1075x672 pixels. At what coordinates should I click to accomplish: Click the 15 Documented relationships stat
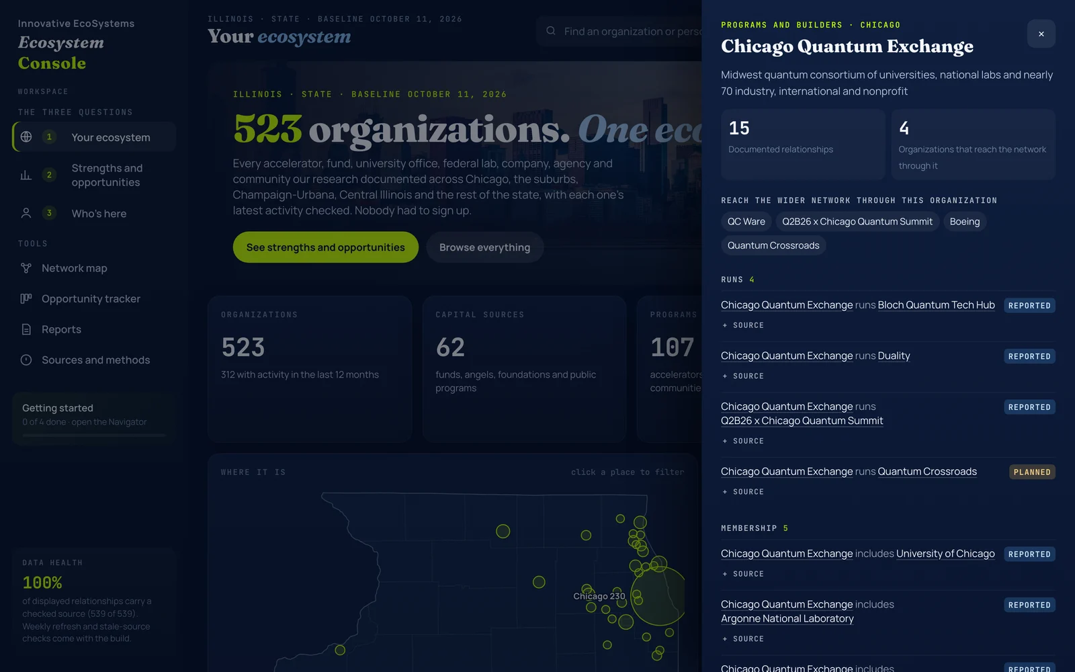(x=803, y=144)
